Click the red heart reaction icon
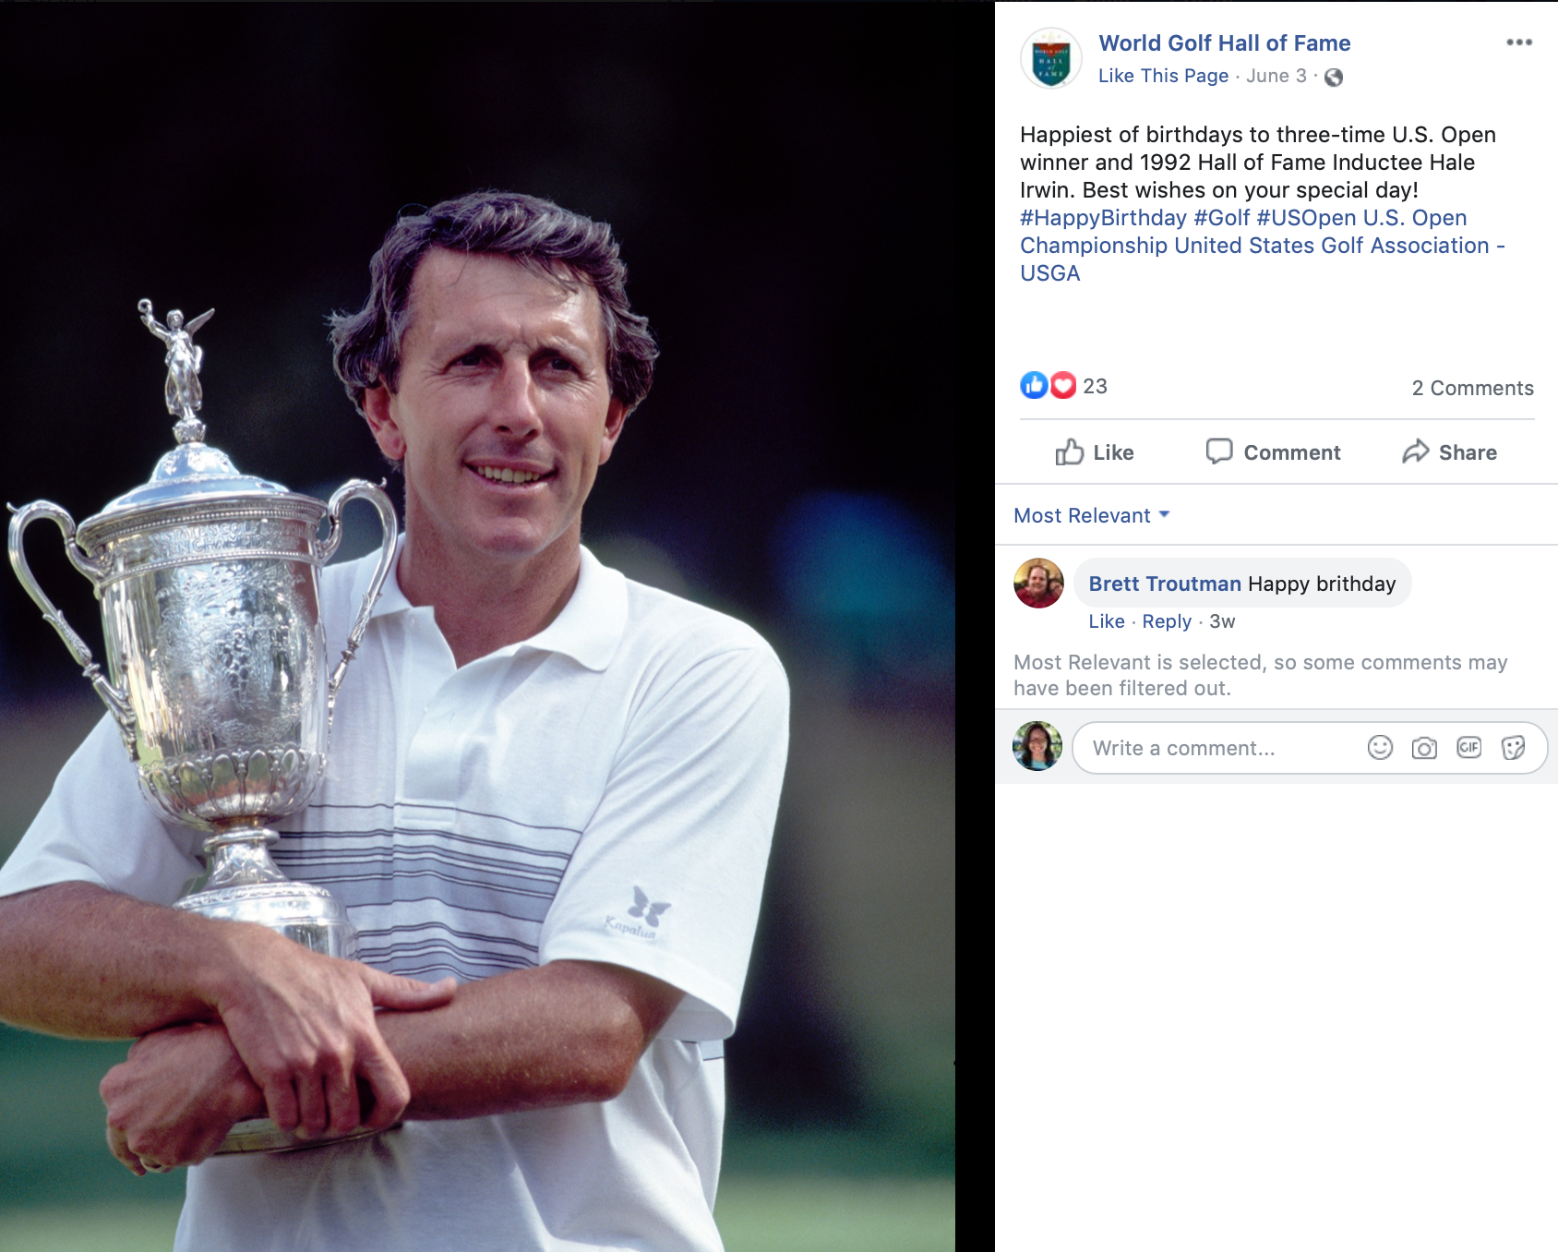 point(1063,385)
